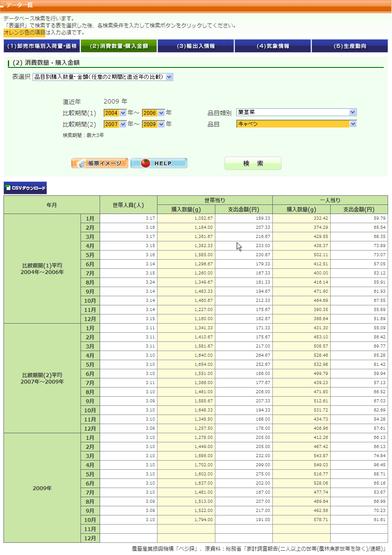Image resolution: width=392 pixels, height=555 pixels.
Task: Switch to (1)卸売市場別入荷量・価格 tab
Action: point(42,46)
